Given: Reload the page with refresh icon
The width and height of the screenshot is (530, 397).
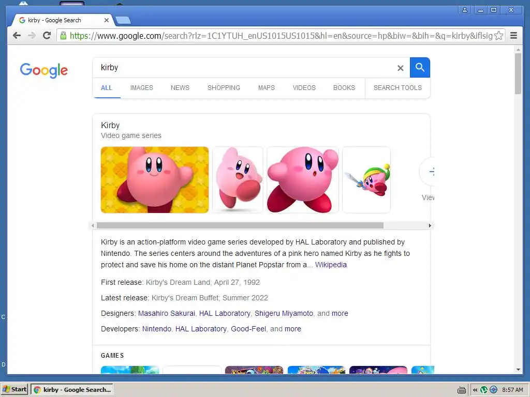Looking at the screenshot, I should [47, 35].
